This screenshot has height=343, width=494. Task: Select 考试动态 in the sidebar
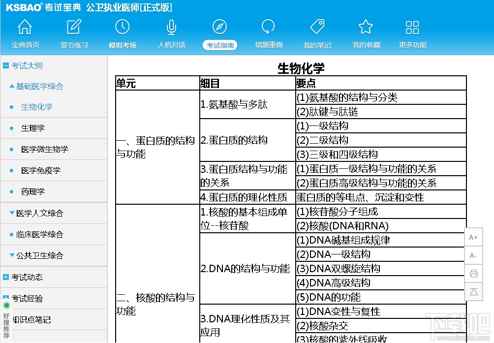pos(27,277)
